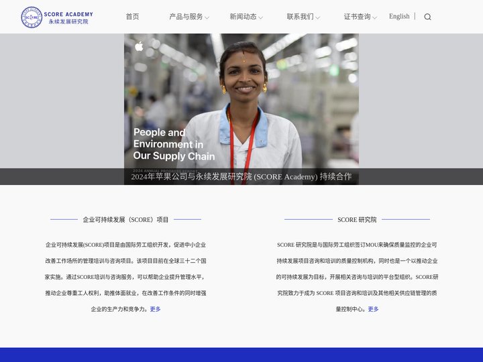Go to 首页 home menu item

[x=132, y=17]
